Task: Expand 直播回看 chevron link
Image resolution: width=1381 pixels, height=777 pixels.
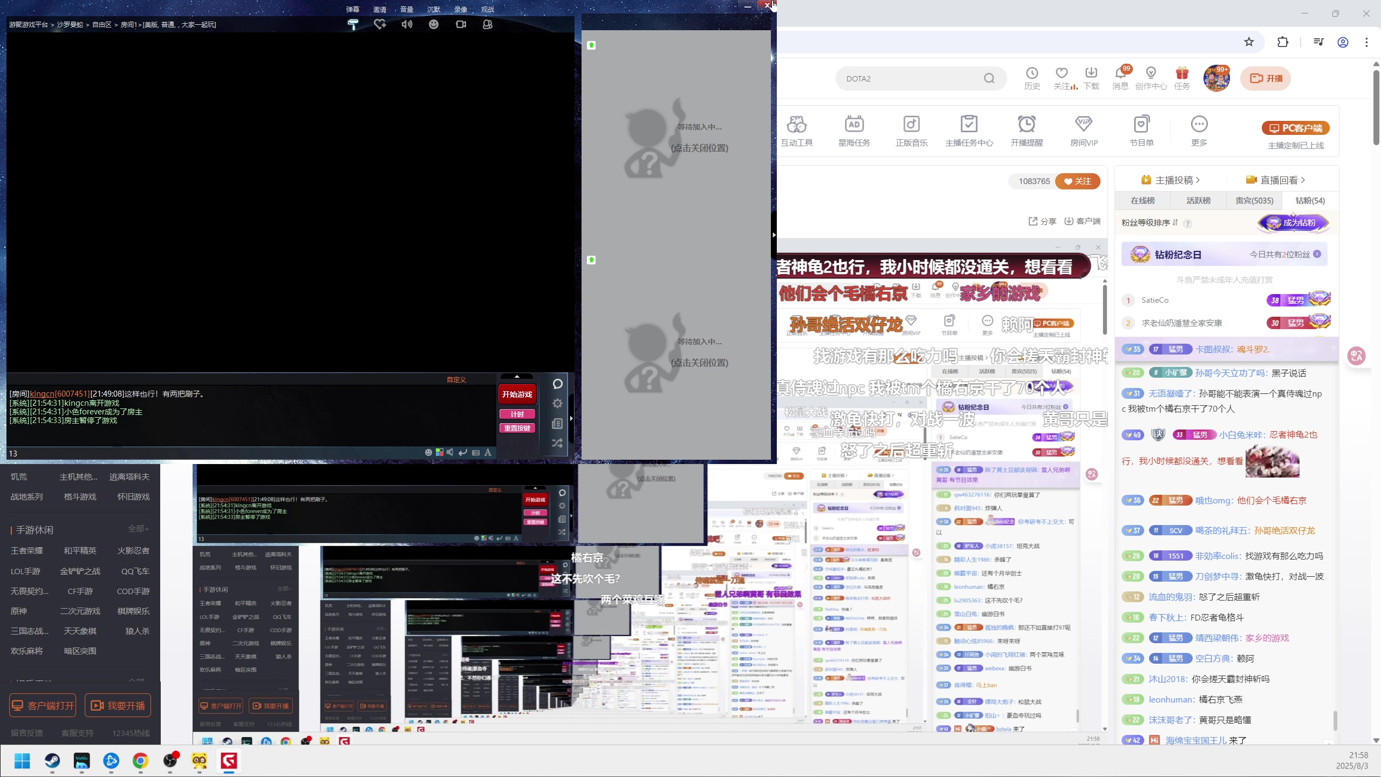Action: point(1275,180)
